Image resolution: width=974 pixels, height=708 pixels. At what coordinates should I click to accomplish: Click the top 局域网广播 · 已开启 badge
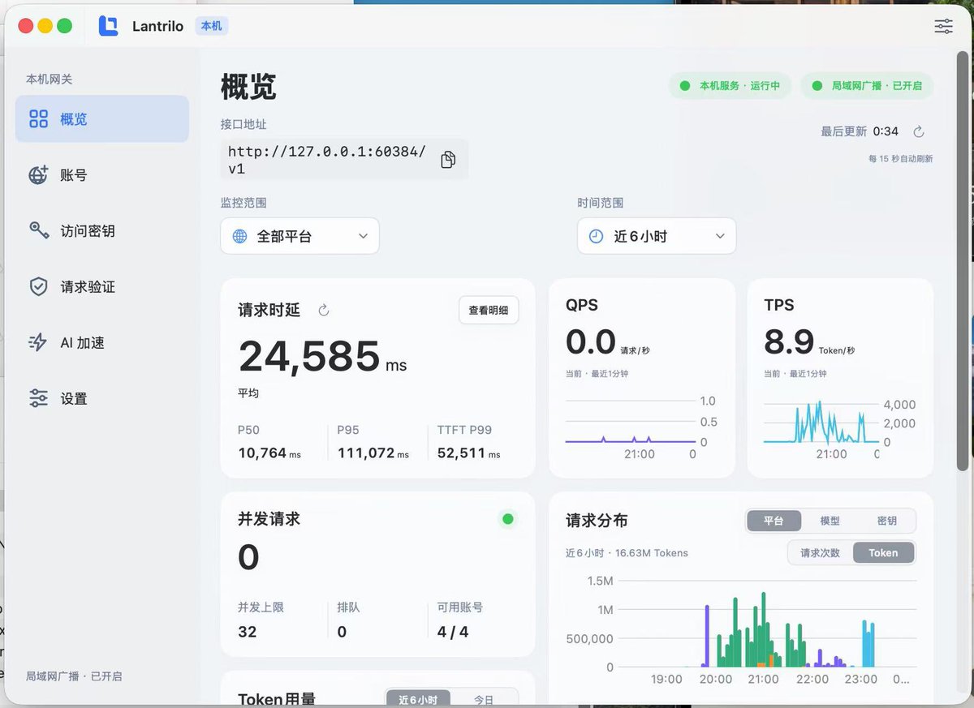867,86
